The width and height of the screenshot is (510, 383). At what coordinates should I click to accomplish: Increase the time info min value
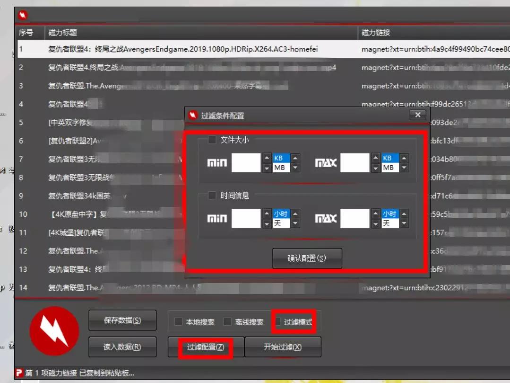267,214
